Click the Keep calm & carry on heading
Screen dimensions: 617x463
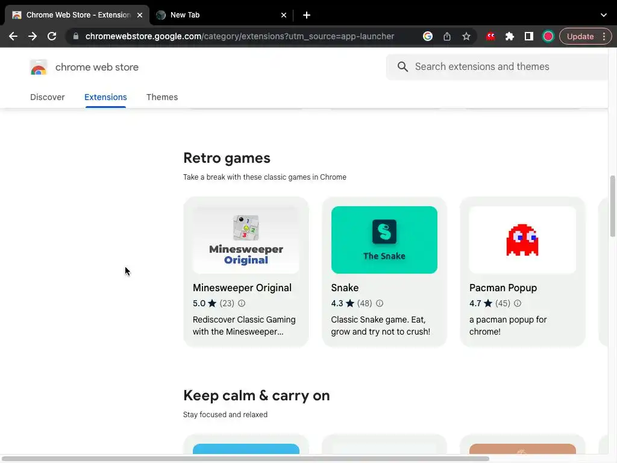(257, 395)
